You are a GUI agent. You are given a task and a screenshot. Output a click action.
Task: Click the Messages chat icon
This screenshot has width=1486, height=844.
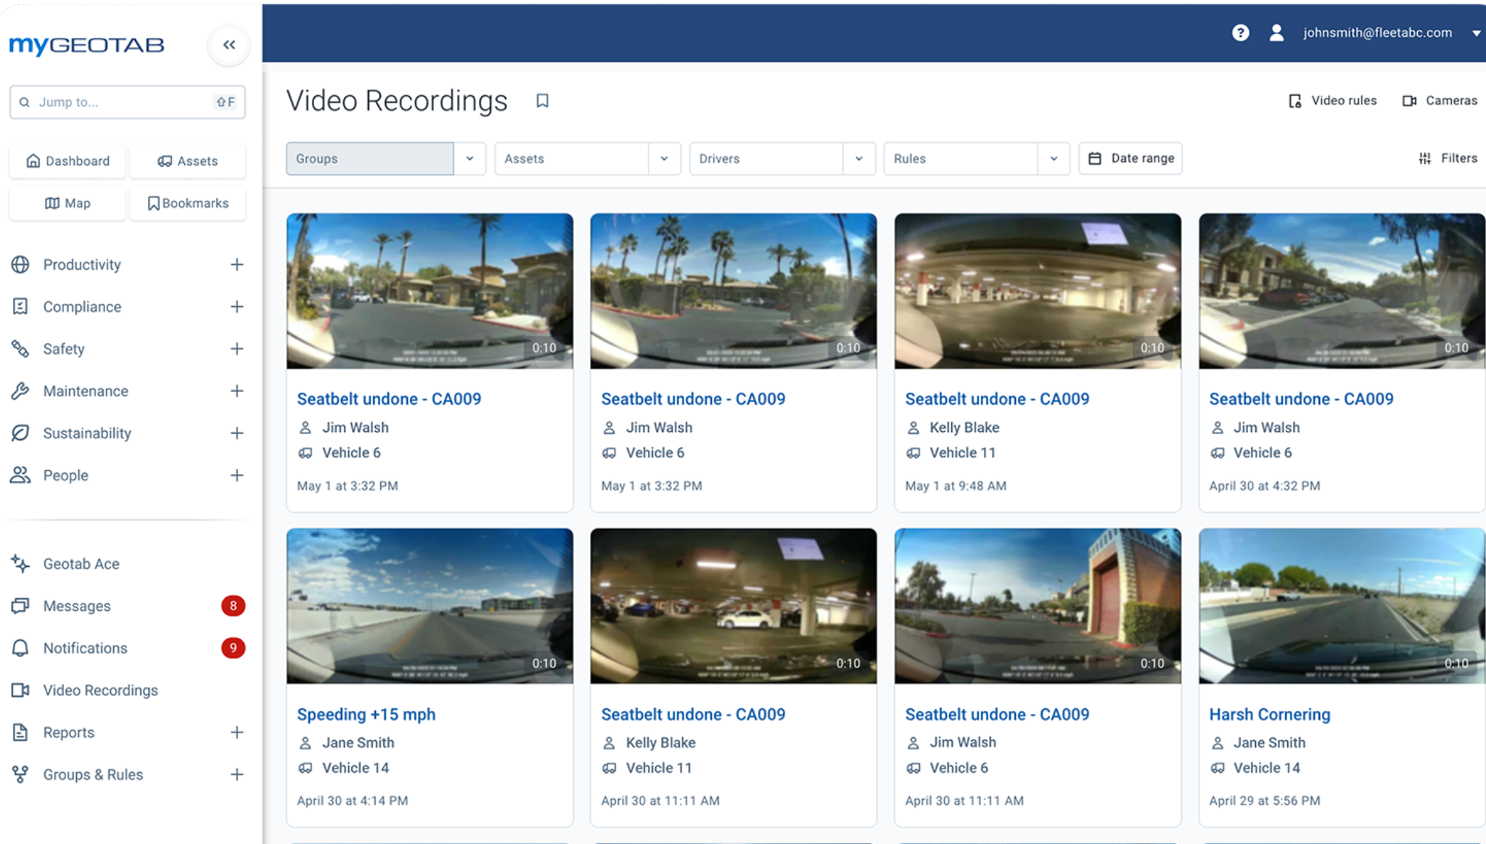(x=20, y=606)
